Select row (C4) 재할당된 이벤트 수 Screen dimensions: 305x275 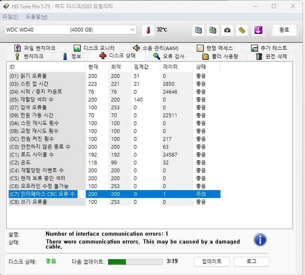(x=114, y=171)
